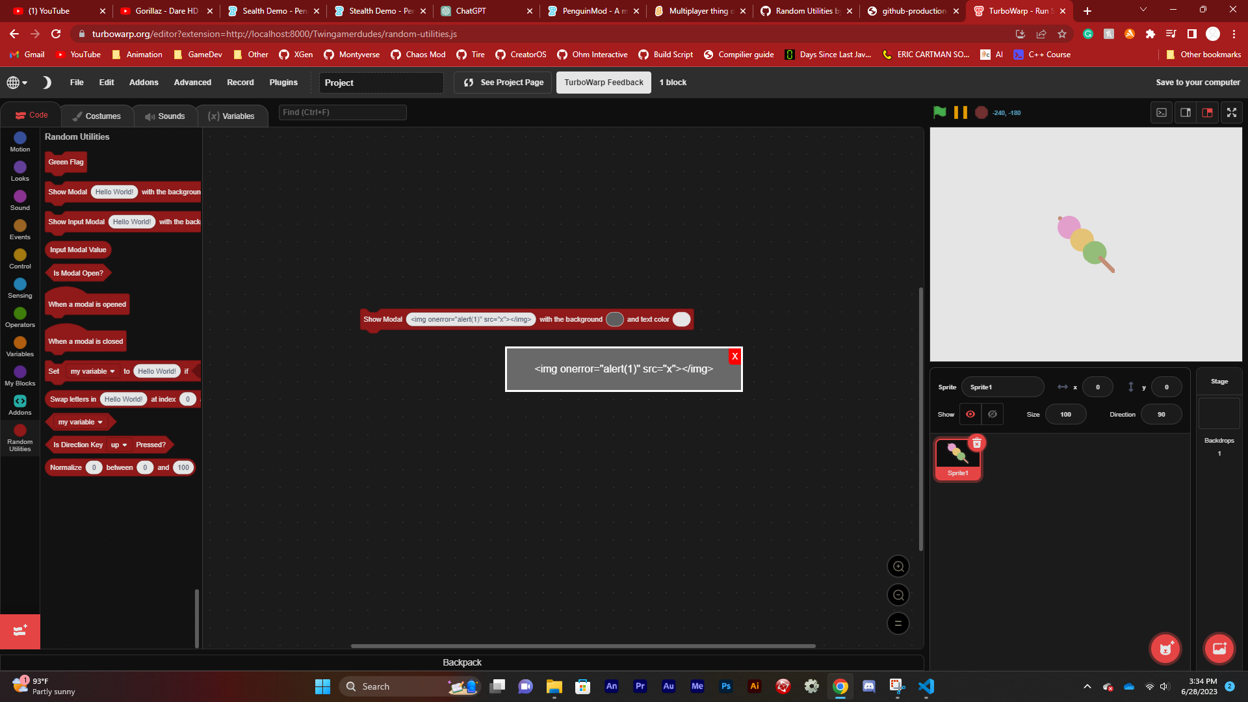
Task: Open the choose a sprite button
Action: tap(1165, 648)
